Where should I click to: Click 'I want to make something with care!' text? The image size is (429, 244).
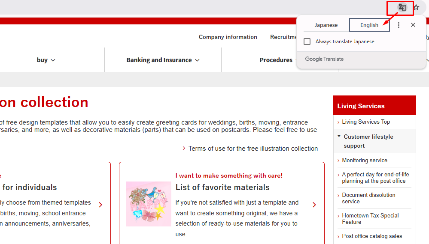click(229, 176)
